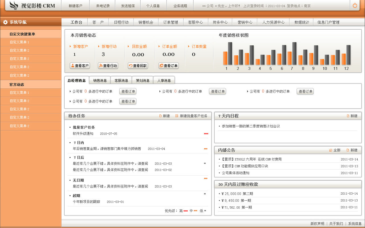Click the power logout icon

click(355, 5)
